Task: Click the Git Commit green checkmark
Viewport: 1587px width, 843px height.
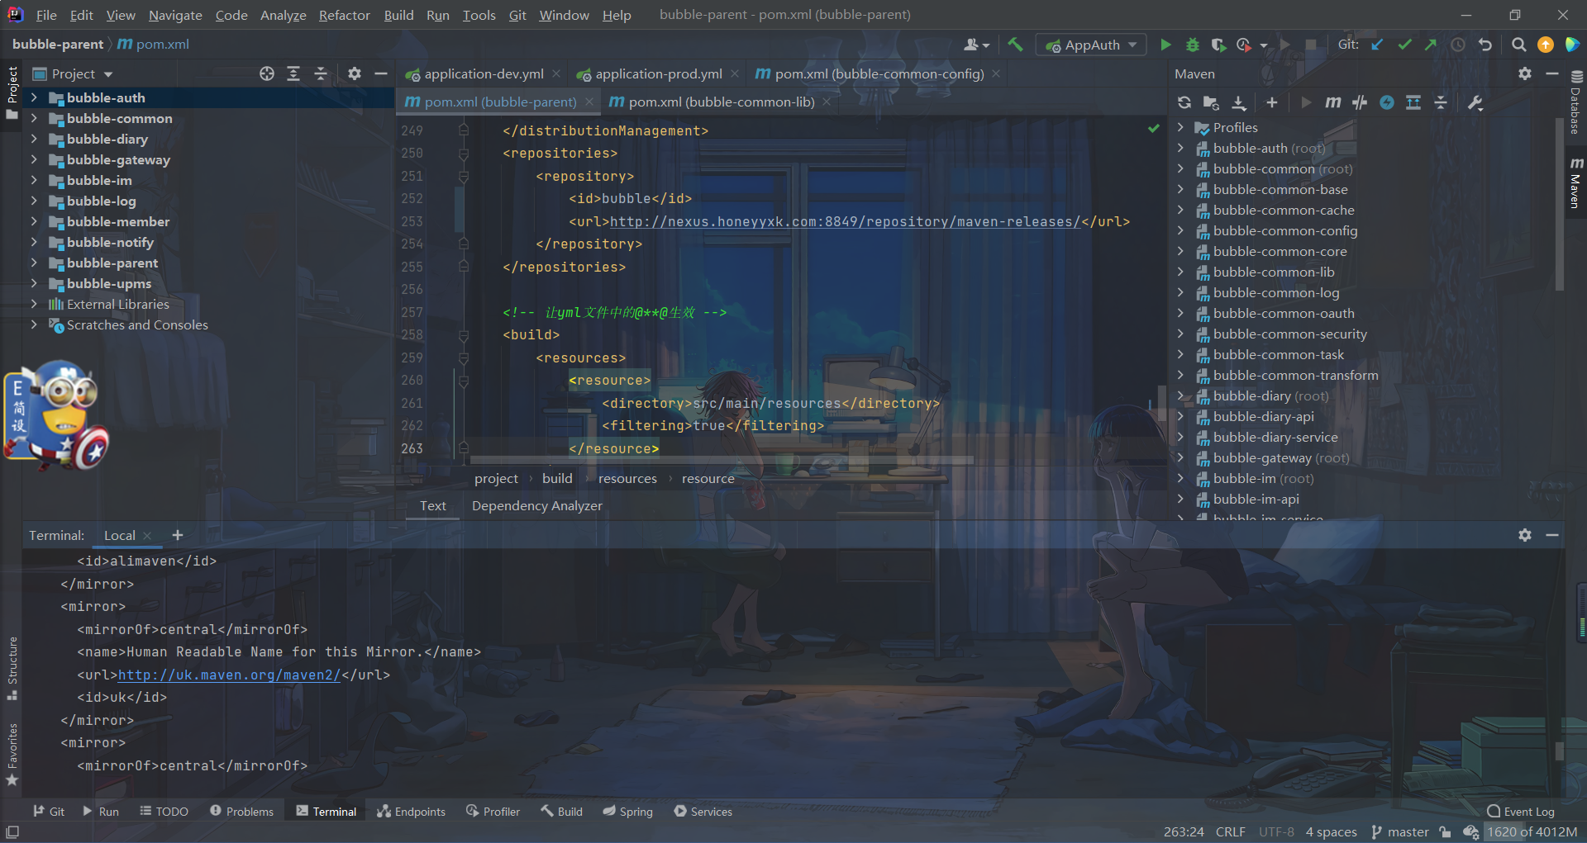Action: click(x=1404, y=45)
